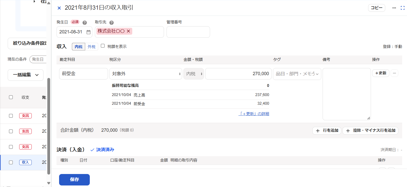Delete the 前受金 row with minus button
Screen dimensions: 407x187
394,73
